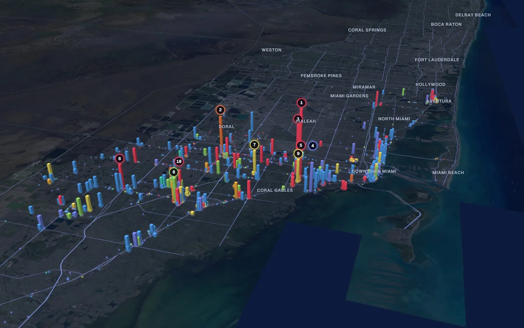524x328 pixels.
Task: Click the Aventura label
Action: coord(439,101)
